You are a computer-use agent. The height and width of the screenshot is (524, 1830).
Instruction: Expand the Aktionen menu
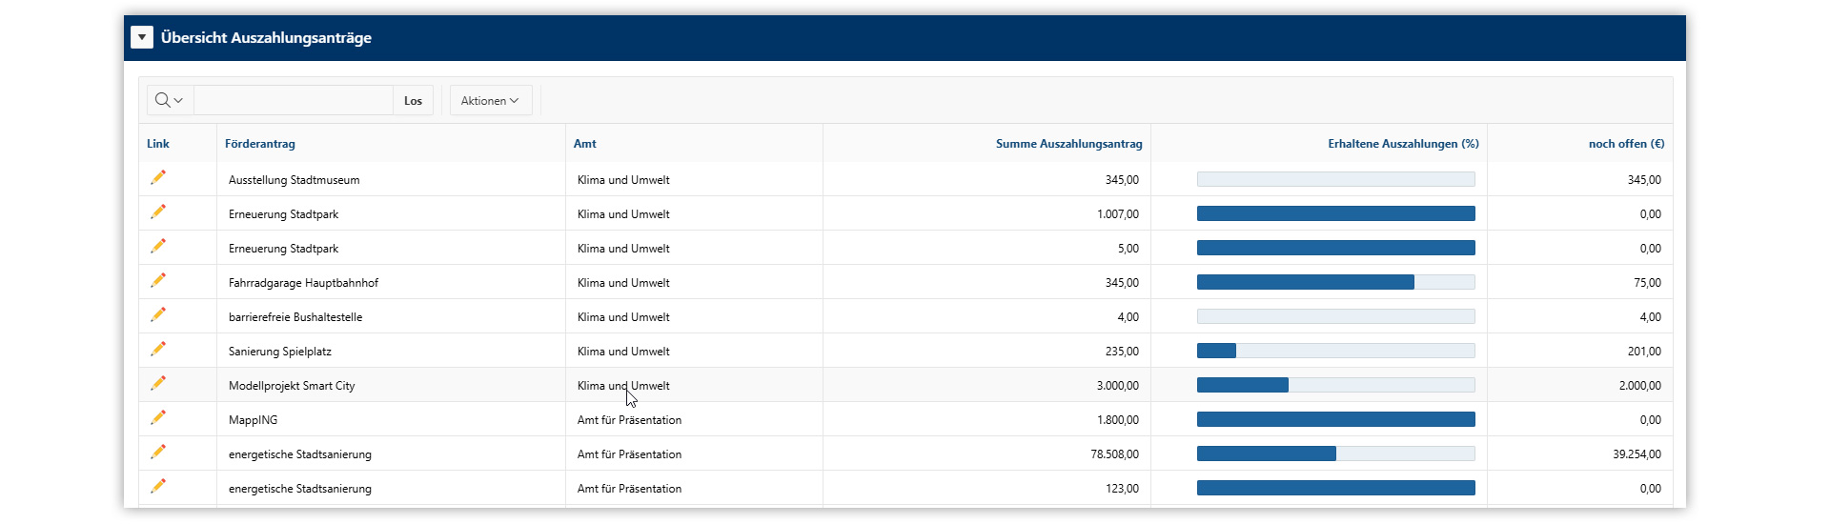click(x=490, y=100)
